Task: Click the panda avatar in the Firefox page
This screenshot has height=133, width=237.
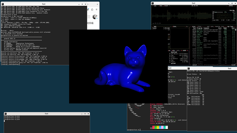Action: (95, 16)
